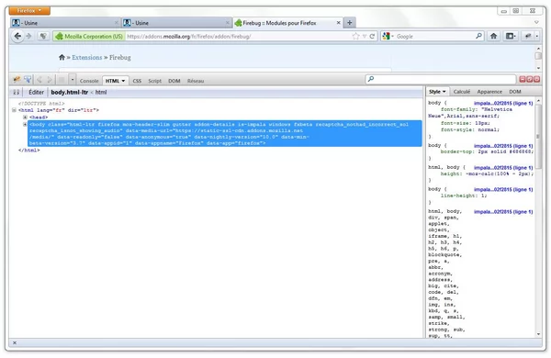The image size is (551, 358).
Task: Go to the browser home page
Action: [x=493, y=36]
